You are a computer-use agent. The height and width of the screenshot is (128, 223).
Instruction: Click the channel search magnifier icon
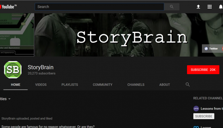pyautogui.click(x=188, y=85)
